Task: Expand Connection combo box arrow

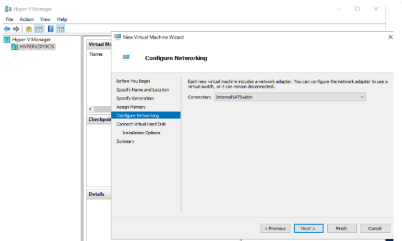Action: point(362,97)
